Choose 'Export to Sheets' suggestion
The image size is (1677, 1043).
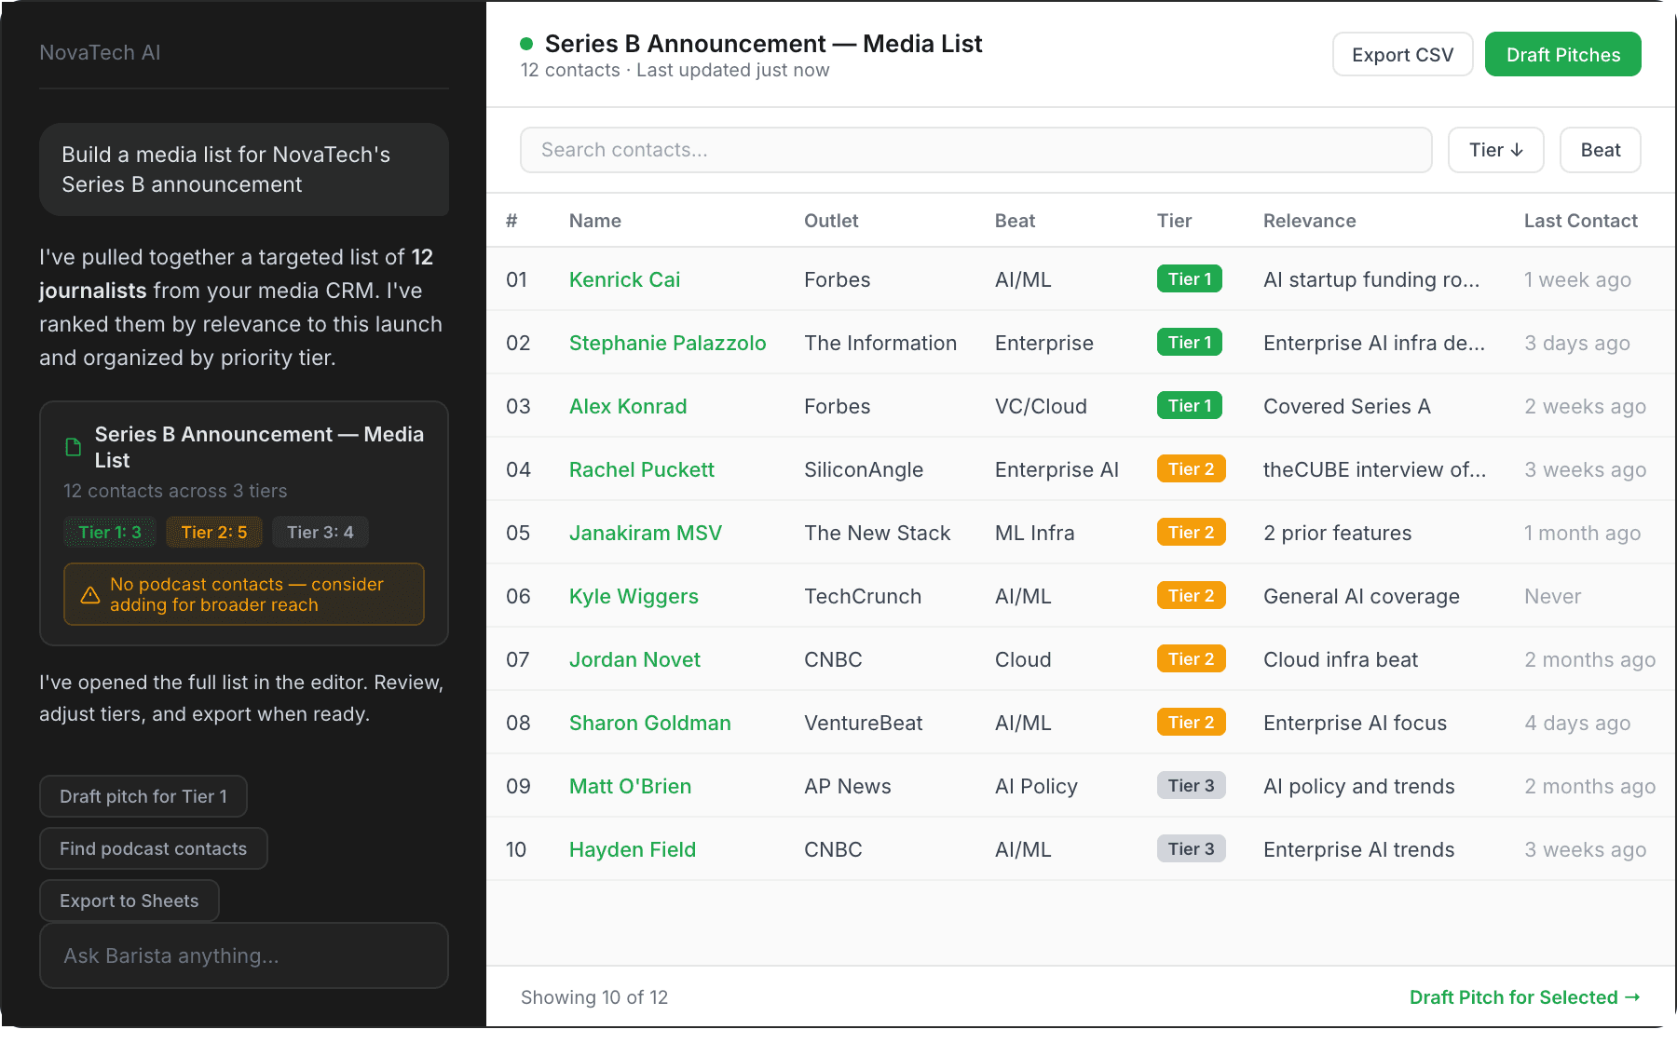click(130, 901)
